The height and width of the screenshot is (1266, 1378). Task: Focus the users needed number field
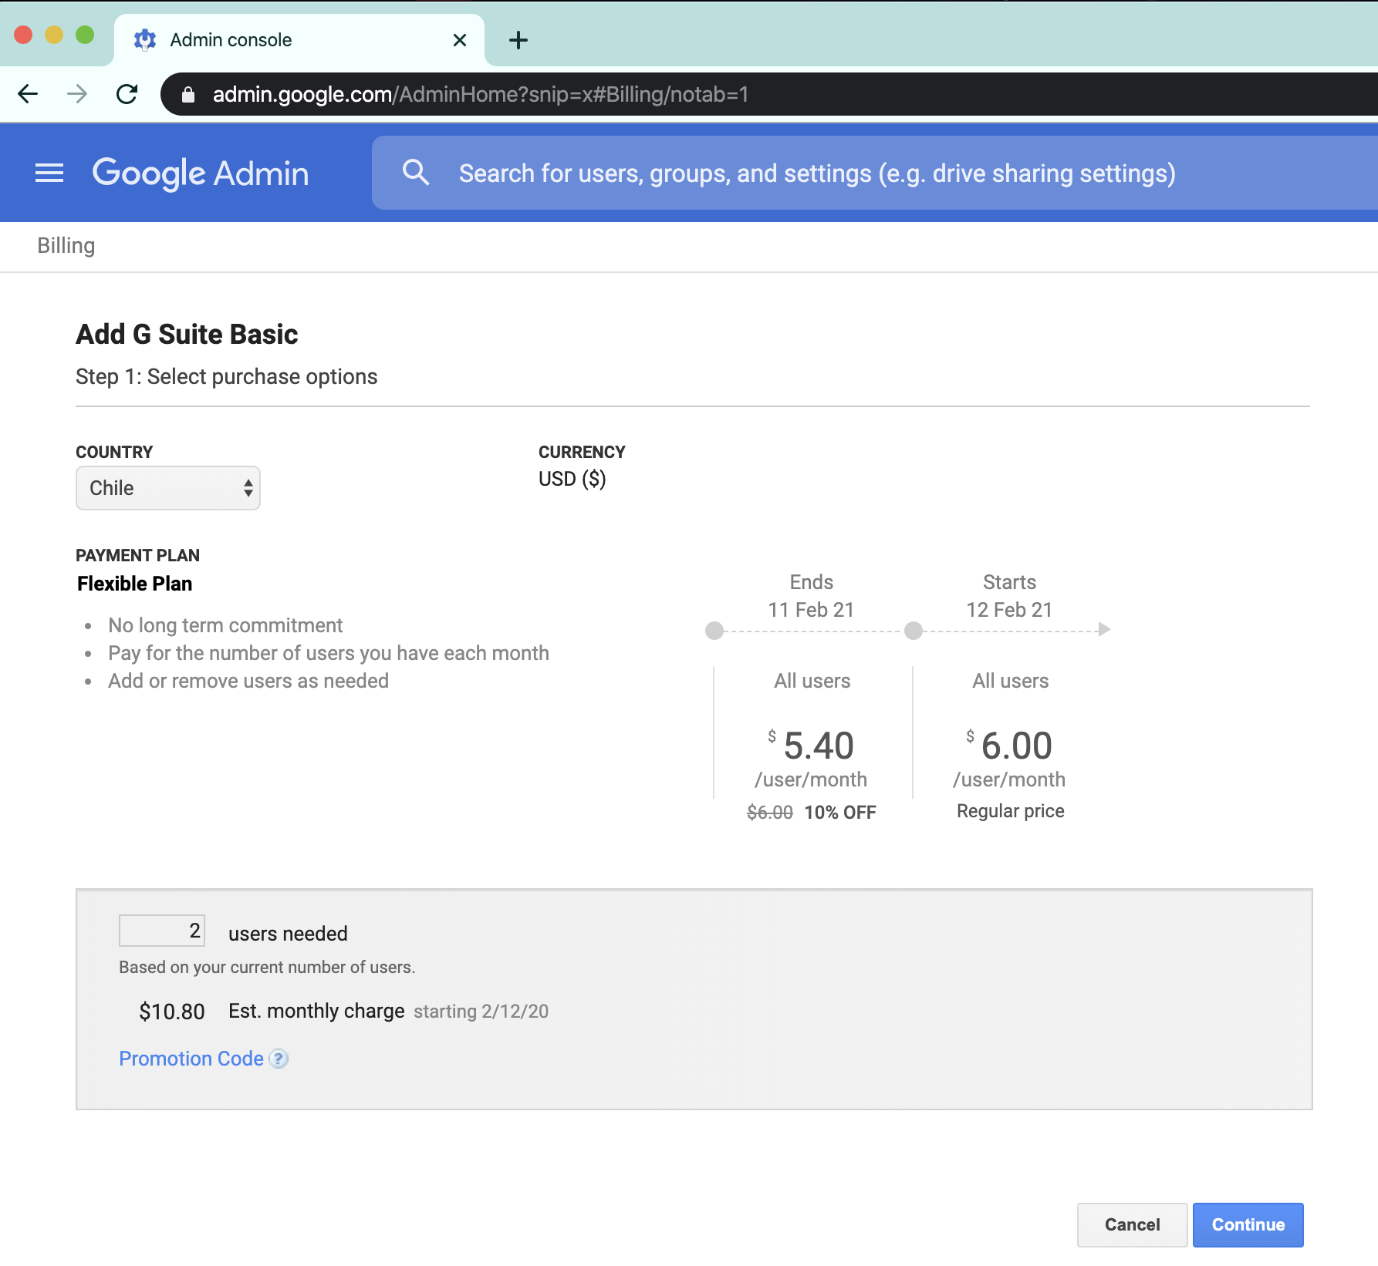pos(162,931)
